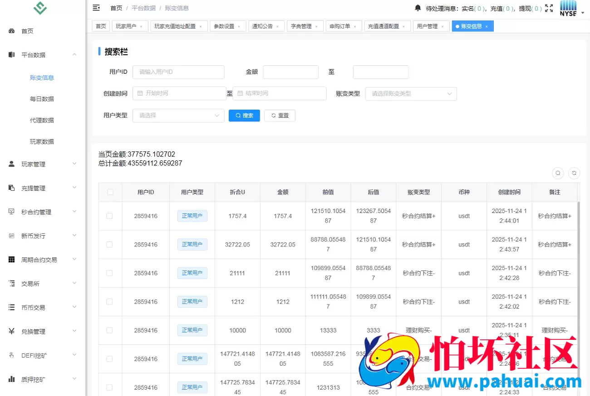Click the 周期合约交易 grid icon
The width and height of the screenshot is (590, 396).
12,260
